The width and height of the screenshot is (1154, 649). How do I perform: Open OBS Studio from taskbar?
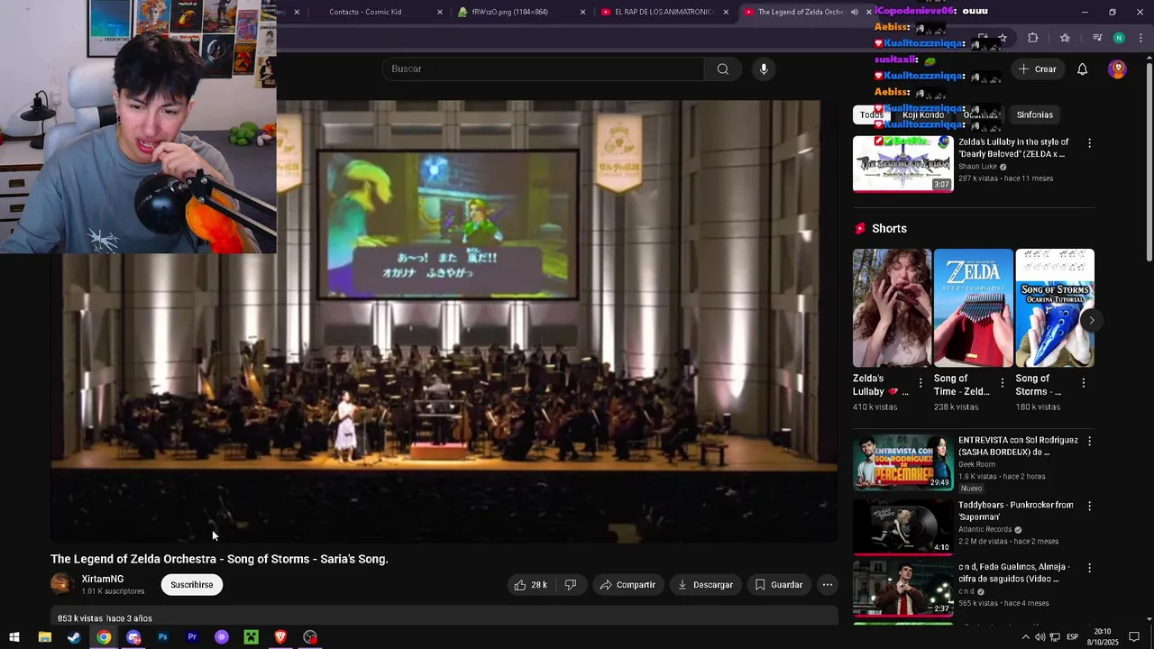pos(310,637)
